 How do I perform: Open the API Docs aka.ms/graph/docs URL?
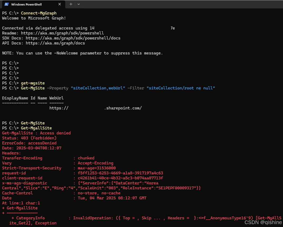(55, 43)
